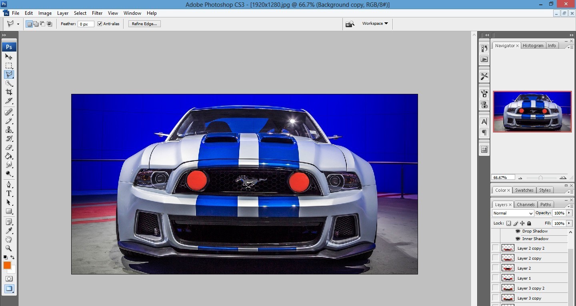
Task: Open the Paragraph panel from the dock
Action: coord(484,132)
